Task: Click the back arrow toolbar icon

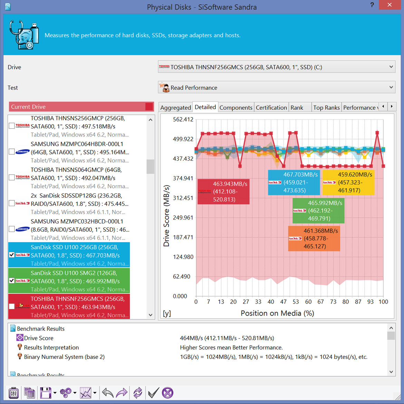Action: tap(108, 393)
